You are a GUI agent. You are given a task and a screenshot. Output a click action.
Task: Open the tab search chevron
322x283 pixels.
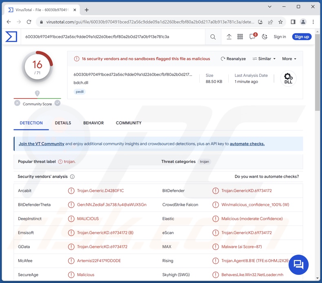coord(270,7)
